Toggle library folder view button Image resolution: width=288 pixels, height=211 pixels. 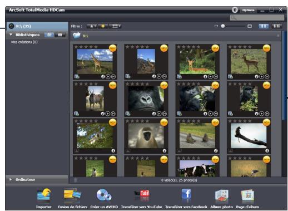point(49,35)
